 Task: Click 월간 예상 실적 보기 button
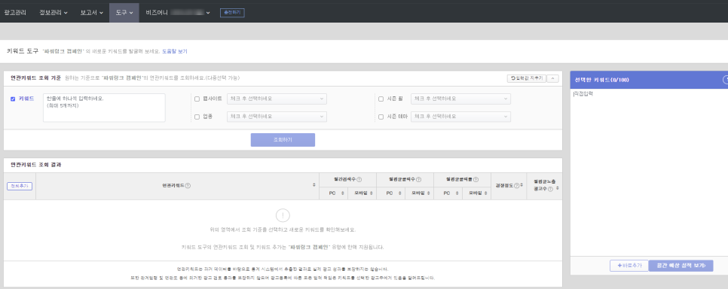pyautogui.click(x=681, y=266)
